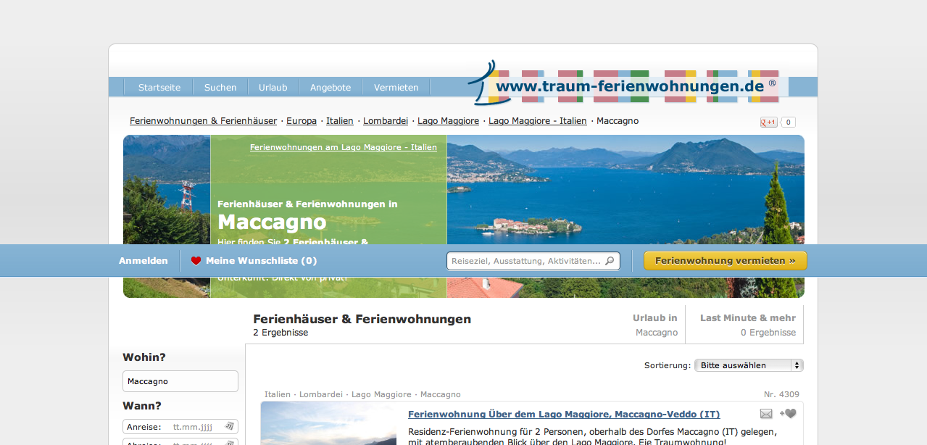This screenshot has height=445, width=927.
Task: Open the Sortierung dropdown
Action: pyautogui.click(x=748, y=365)
